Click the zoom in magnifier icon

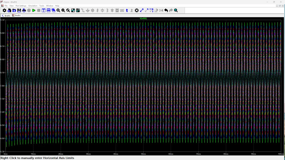tap(58, 11)
